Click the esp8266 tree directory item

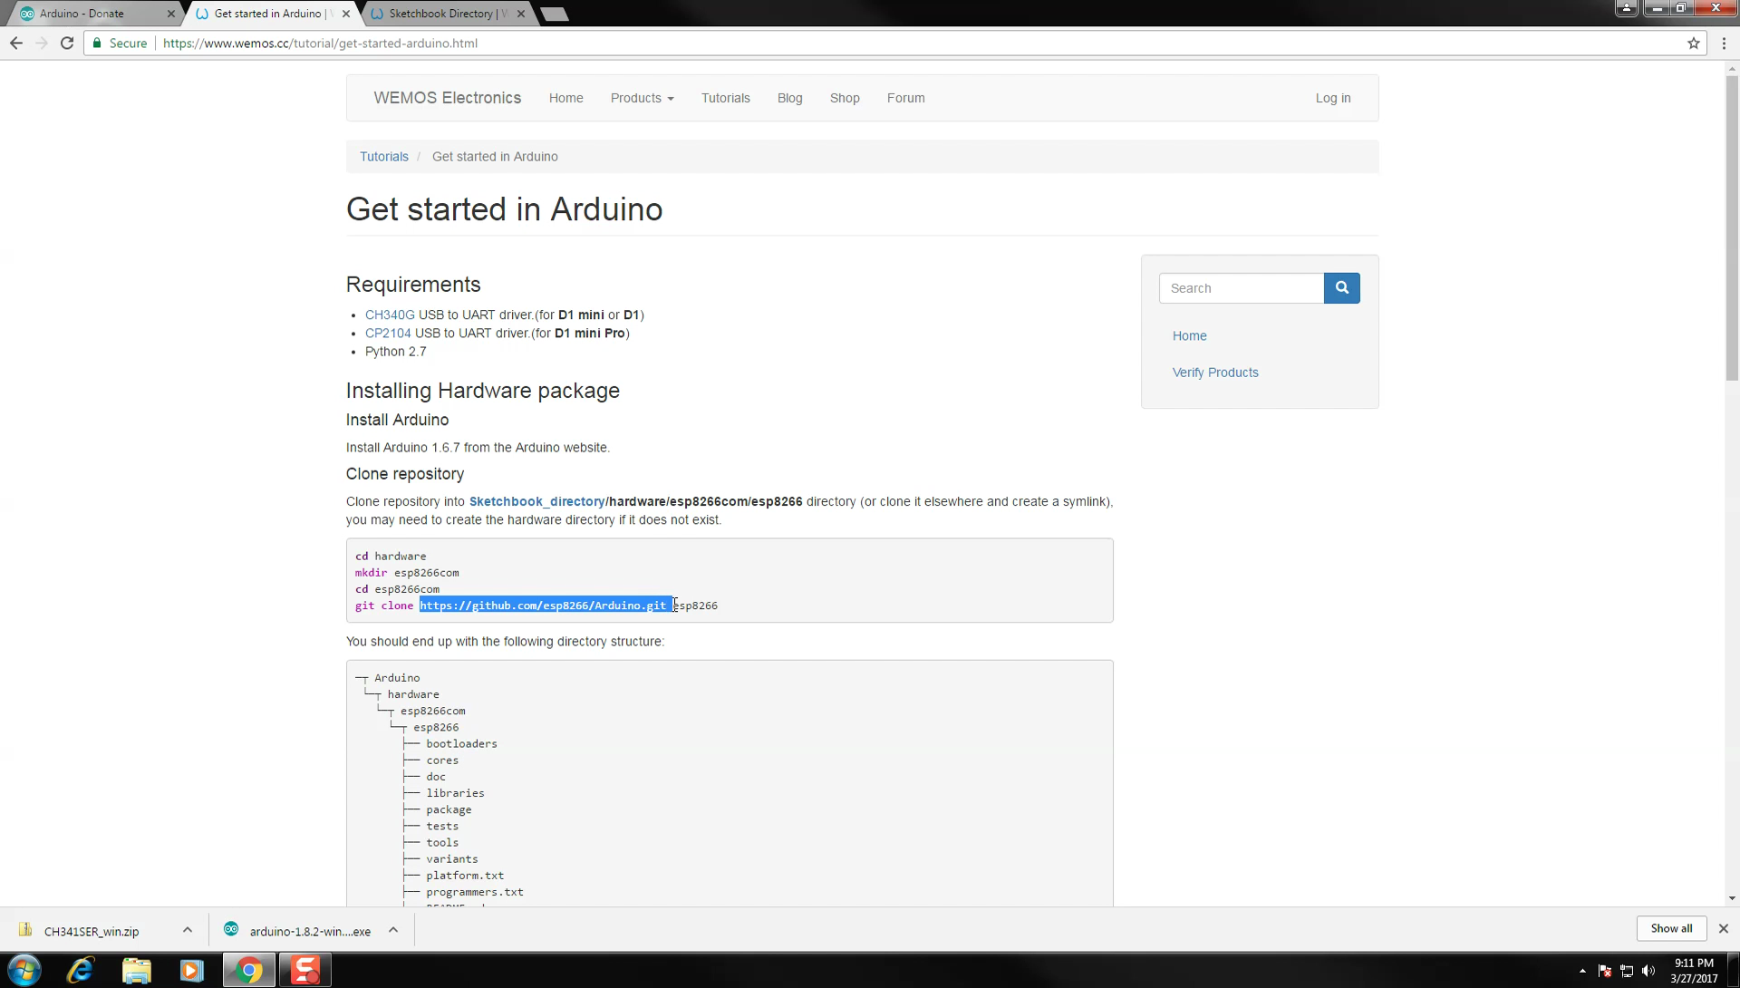click(435, 726)
